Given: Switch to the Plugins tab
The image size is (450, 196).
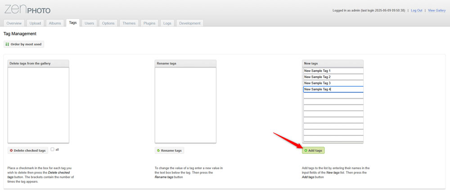Looking at the screenshot, I should point(149,23).
